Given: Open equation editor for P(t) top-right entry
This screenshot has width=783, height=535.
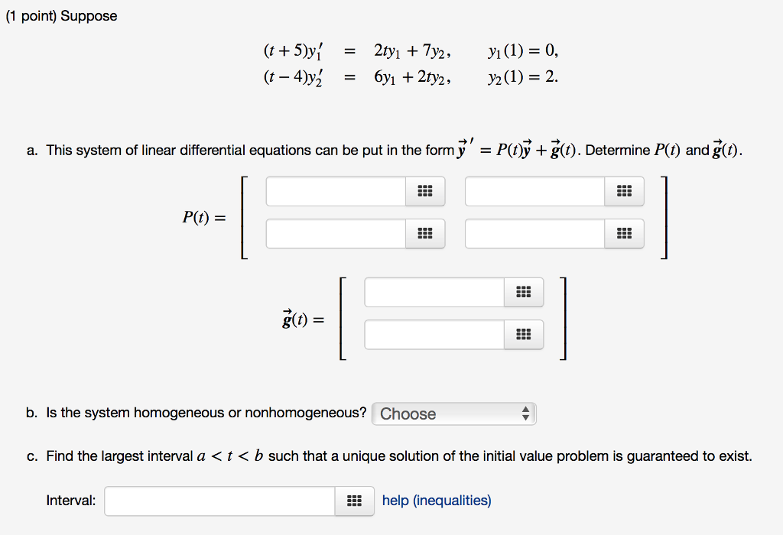Looking at the screenshot, I should click(x=624, y=191).
